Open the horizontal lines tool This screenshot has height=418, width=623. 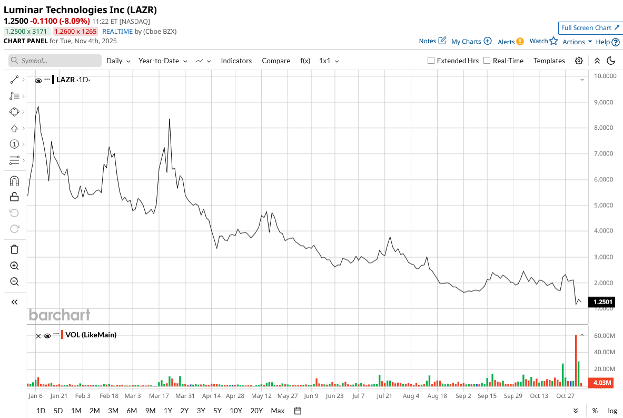pos(14,160)
